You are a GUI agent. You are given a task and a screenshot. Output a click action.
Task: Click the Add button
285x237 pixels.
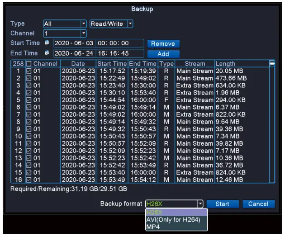click(x=163, y=54)
